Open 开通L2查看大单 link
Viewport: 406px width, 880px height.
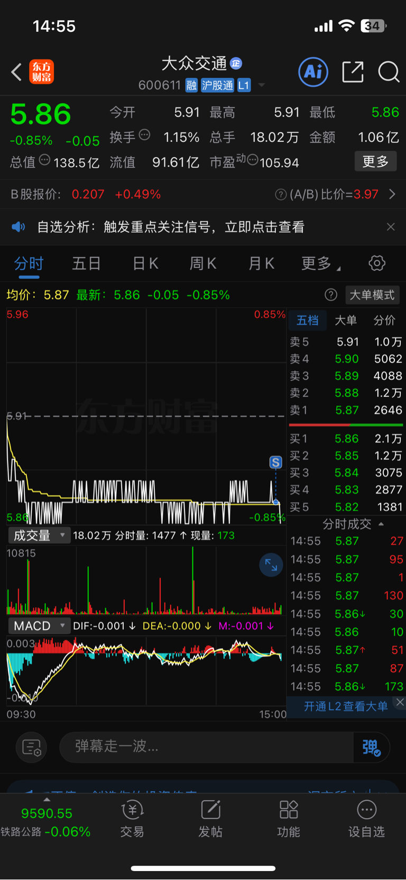[346, 706]
